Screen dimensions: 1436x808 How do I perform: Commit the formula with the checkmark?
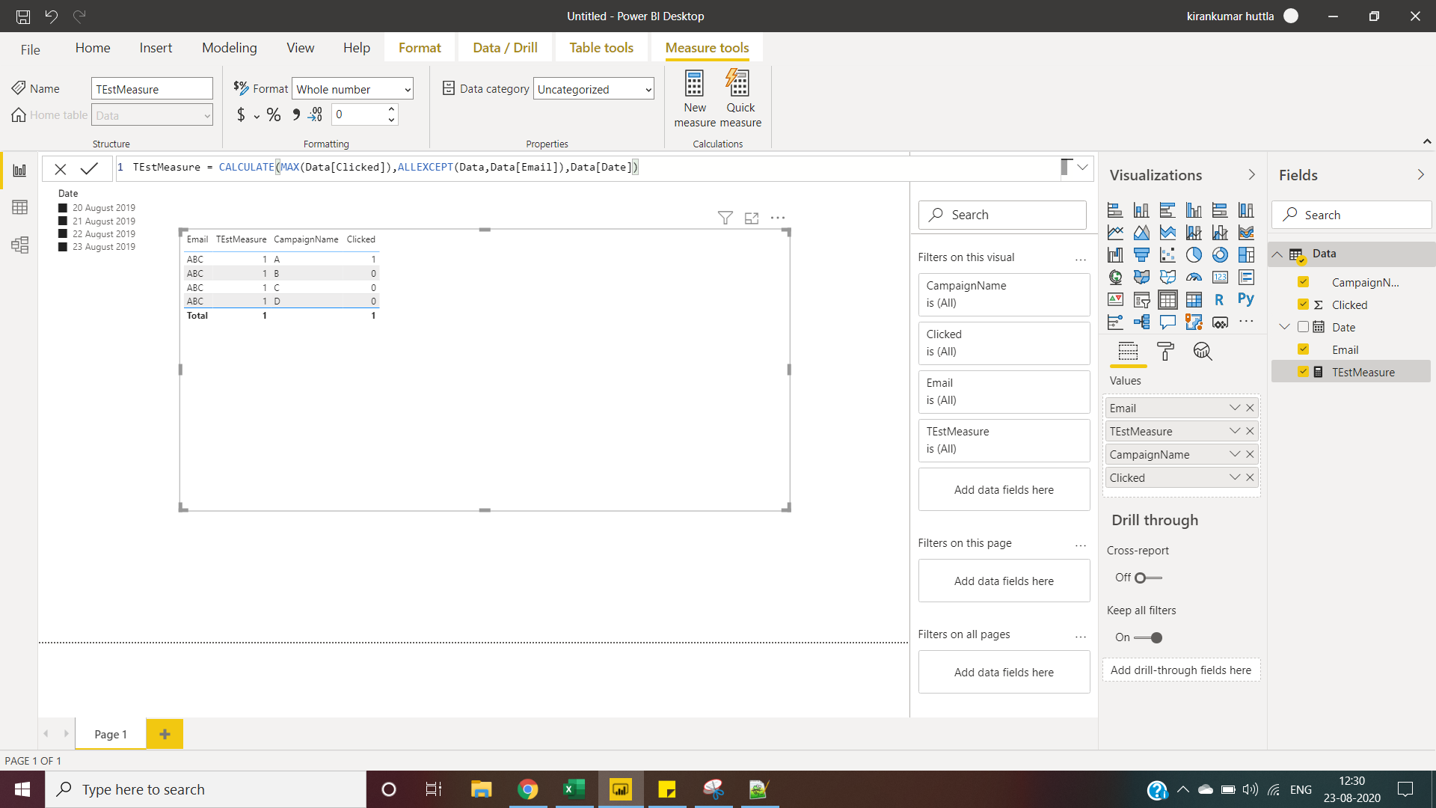(x=90, y=168)
